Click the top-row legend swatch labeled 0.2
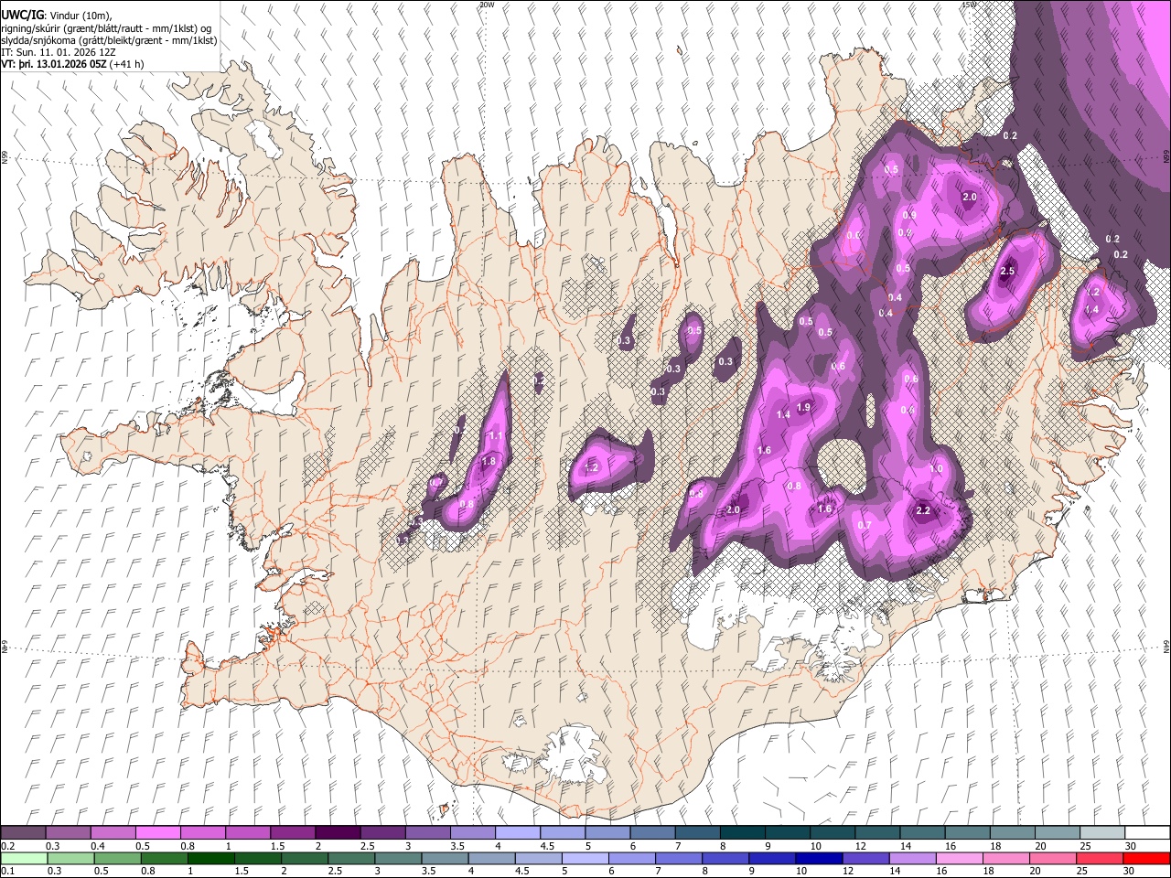Screen dimensions: 1171x878 tap(23, 832)
